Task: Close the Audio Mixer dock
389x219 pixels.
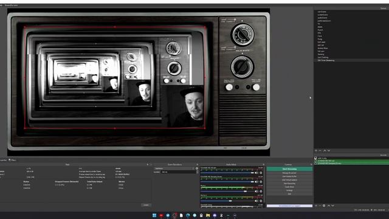Action: [x=263, y=164]
